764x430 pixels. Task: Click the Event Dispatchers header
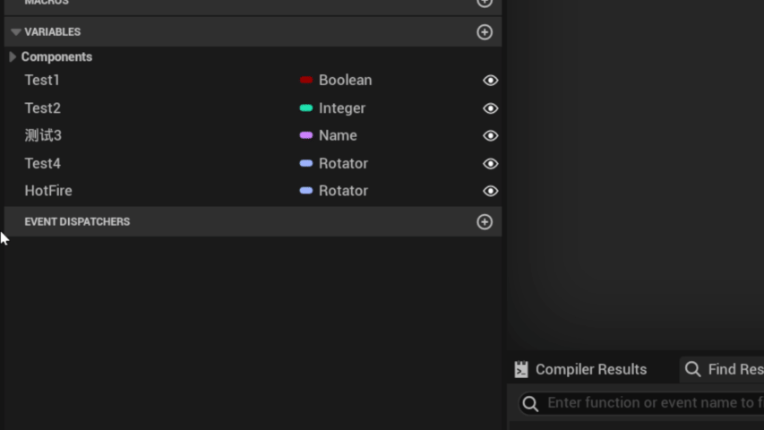77,222
